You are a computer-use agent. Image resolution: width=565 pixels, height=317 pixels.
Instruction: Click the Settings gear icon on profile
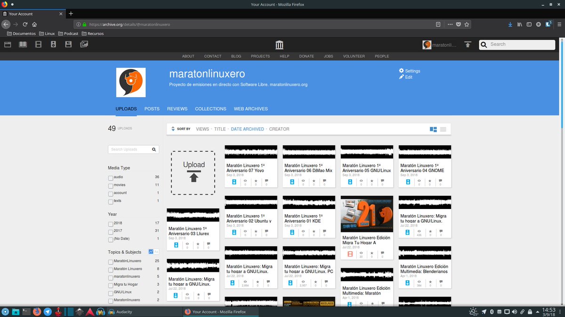pyautogui.click(x=401, y=70)
